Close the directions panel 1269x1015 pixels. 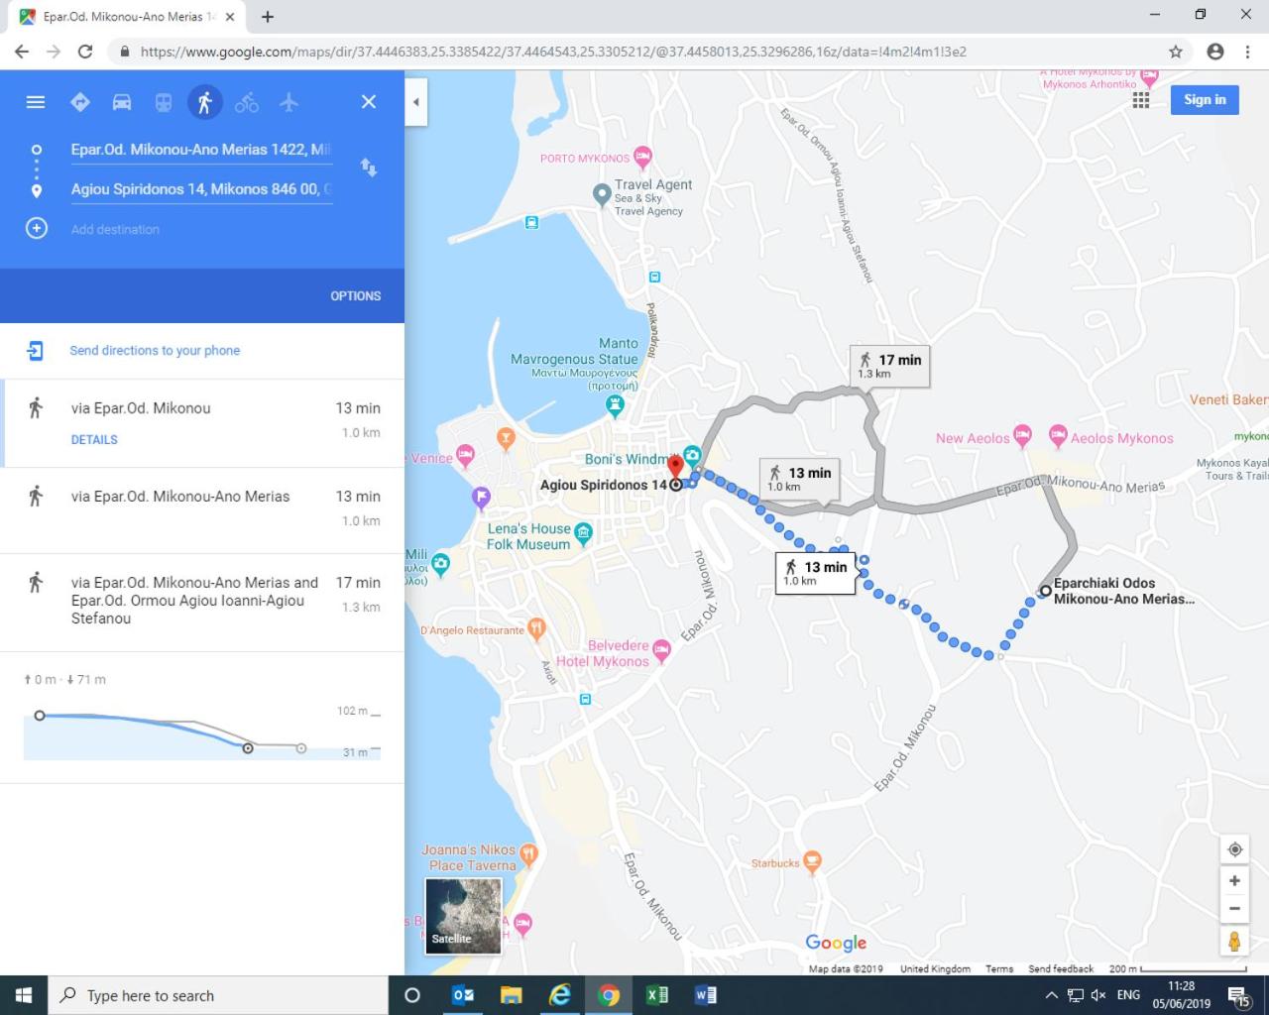click(x=369, y=102)
